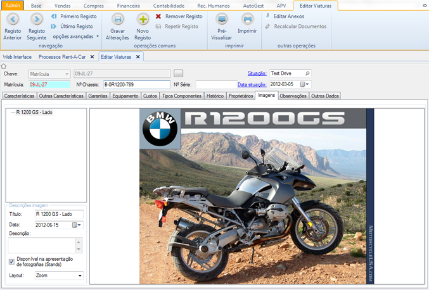Click the Registo Seguinte arrow icon
The height and width of the screenshot is (290, 429).
click(36, 20)
